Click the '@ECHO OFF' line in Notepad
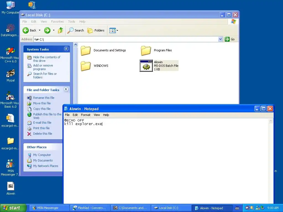 74,120
